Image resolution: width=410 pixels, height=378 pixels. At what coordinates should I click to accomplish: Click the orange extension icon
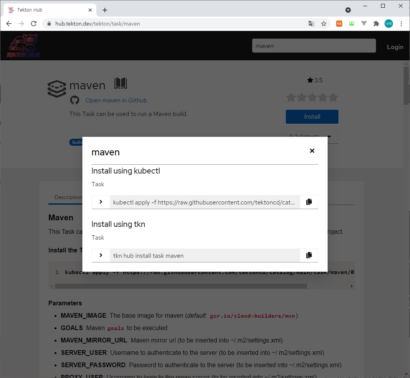click(x=339, y=24)
